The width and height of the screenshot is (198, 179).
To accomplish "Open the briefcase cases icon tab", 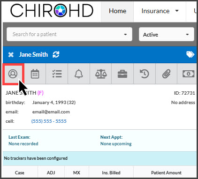I will [x=122, y=74].
